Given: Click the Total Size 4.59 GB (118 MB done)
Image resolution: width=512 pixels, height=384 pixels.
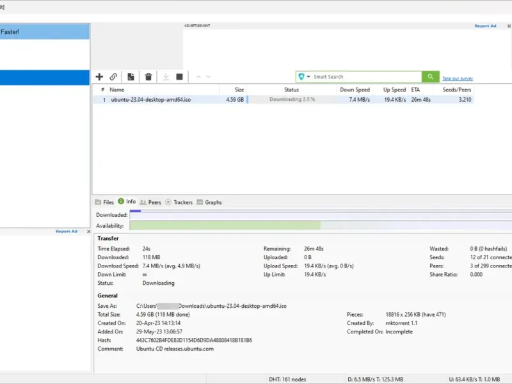Looking at the screenshot, I should coord(163,314).
